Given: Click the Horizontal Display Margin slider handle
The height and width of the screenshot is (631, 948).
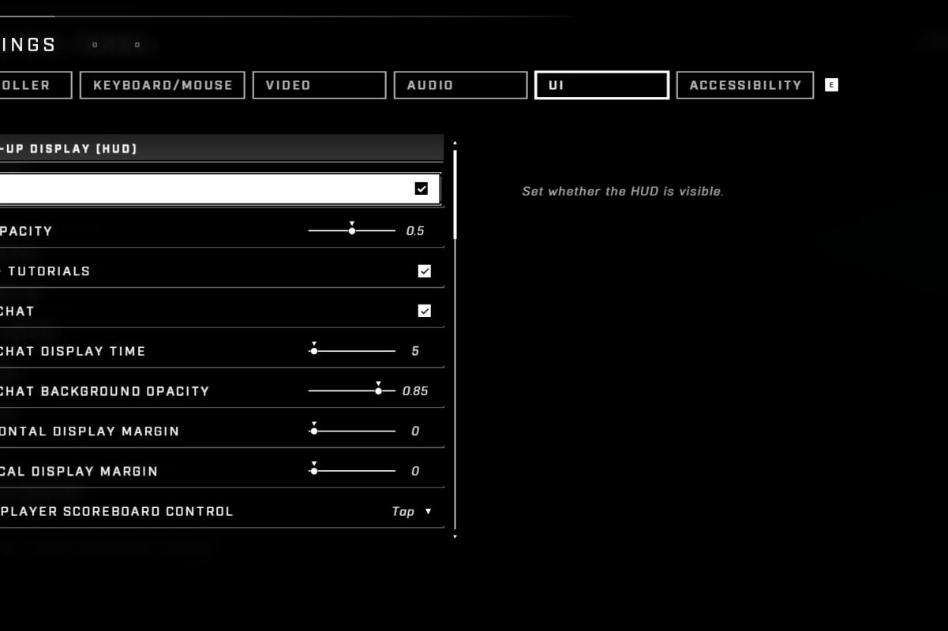Looking at the screenshot, I should 314,431.
